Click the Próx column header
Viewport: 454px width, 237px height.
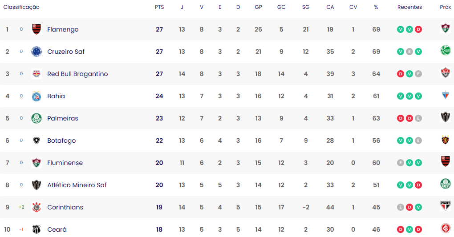pos(445,7)
